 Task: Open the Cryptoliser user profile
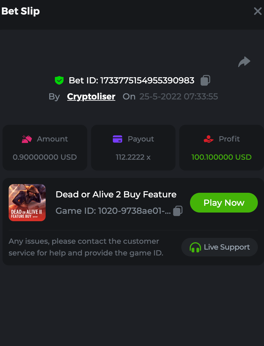91,97
